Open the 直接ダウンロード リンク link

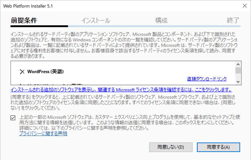(x=207, y=79)
